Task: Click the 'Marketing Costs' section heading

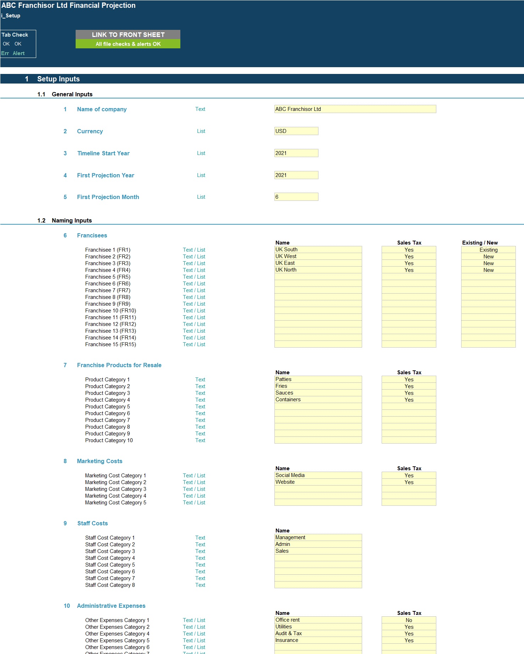Action: (x=100, y=461)
